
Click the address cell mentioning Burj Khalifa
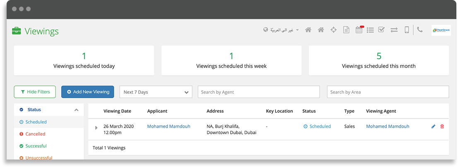pos(231,129)
